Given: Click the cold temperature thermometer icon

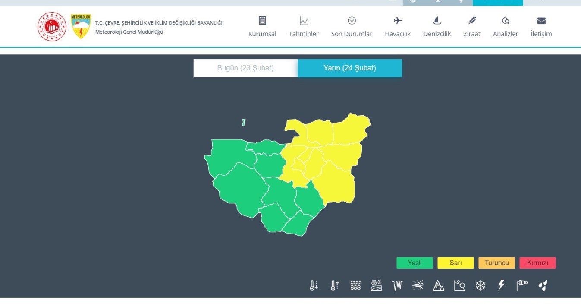Looking at the screenshot, I should (x=314, y=285).
